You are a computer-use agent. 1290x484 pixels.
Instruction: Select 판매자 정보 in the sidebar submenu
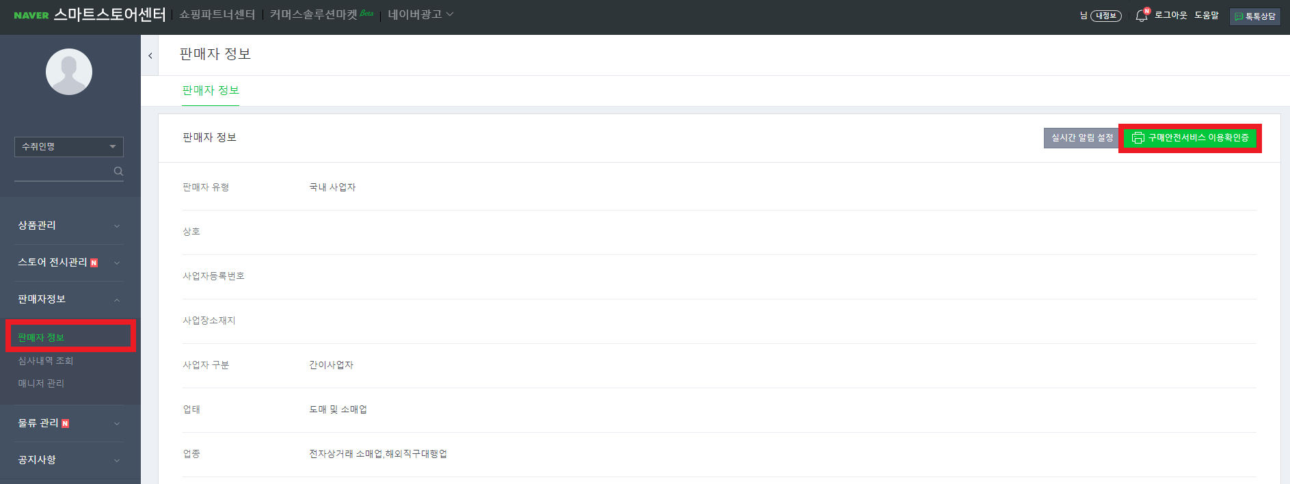[x=41, y=338]
